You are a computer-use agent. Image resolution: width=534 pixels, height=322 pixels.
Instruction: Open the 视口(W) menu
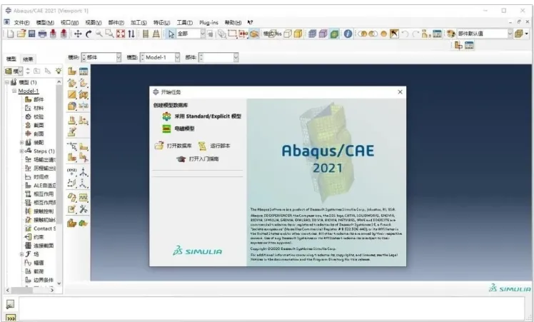(x=69, y=22)
